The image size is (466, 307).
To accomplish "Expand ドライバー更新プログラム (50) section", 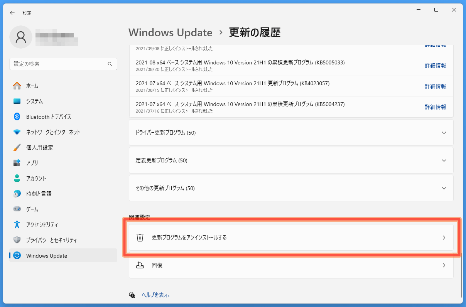I will coord(291,133).
